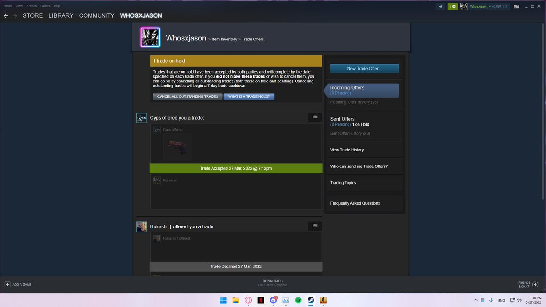
Task: Open Sent Offers section
Action: pyautogui.click(x=342, y=119)
